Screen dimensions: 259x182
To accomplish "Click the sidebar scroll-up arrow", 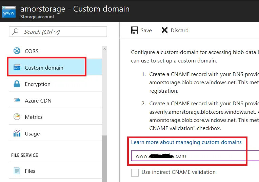I will pos(104,49).
